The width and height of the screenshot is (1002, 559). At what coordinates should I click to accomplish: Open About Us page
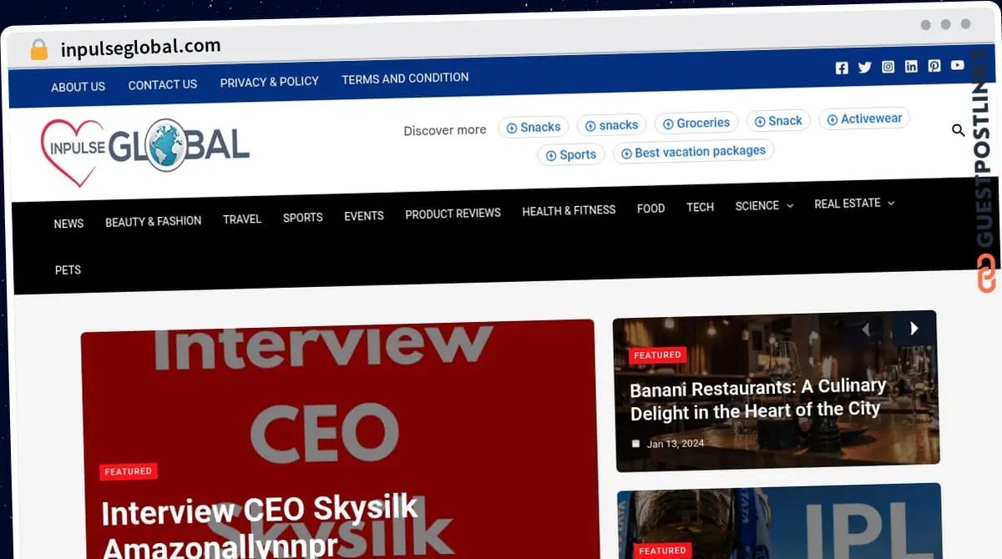click(78, 87)
